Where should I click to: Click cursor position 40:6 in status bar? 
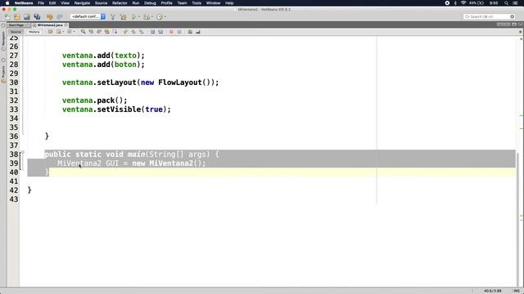pos(493,291)
